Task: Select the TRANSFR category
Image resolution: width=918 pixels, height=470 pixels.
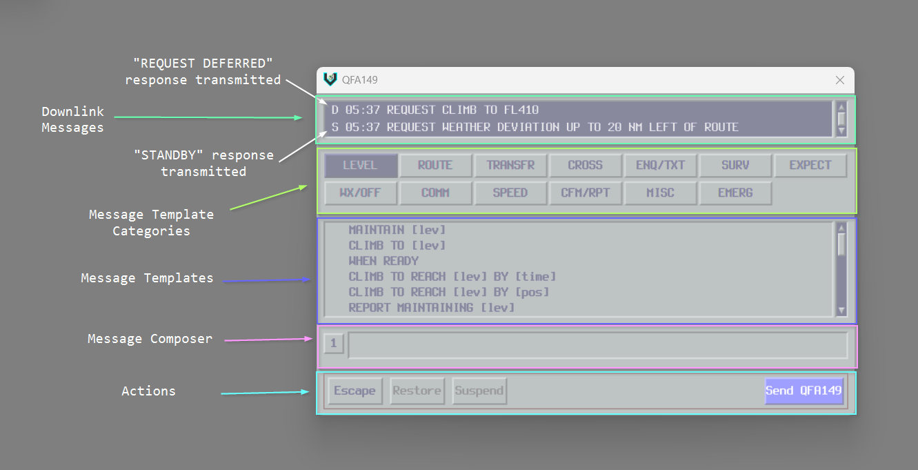Action: pyautogui.click(x=510, y=165)
